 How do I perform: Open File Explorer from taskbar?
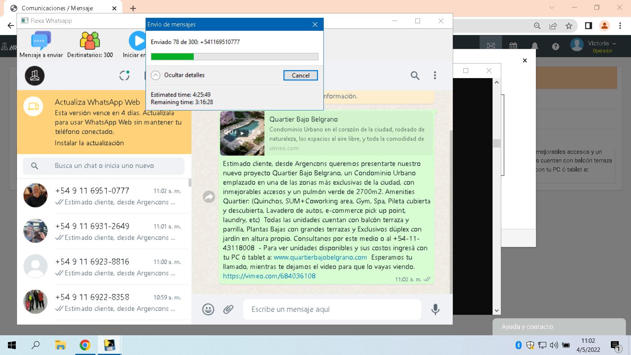(60, 345)
